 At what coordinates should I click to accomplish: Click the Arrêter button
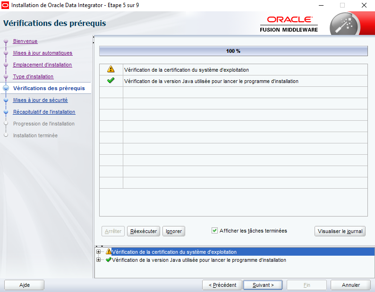tap(113, 231)
